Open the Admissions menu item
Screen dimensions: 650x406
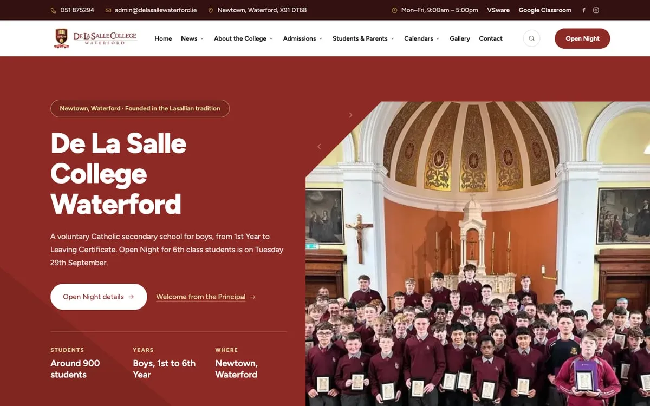click(300, 38)
